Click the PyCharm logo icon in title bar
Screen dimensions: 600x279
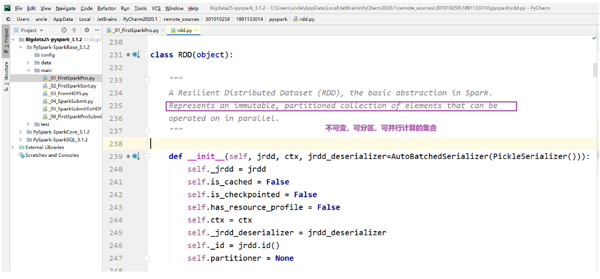click(7, 8)
